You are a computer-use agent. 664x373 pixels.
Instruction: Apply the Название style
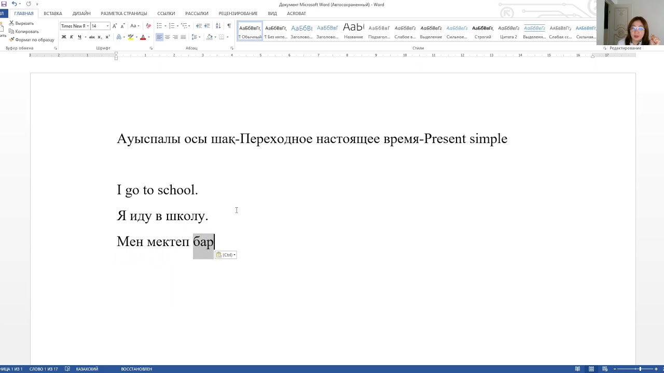(x=353, y=31)
